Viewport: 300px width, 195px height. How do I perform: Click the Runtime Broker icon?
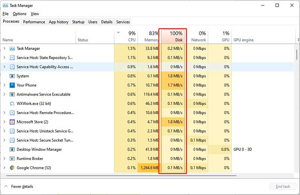pyautogui.click(x=12, y=159)
